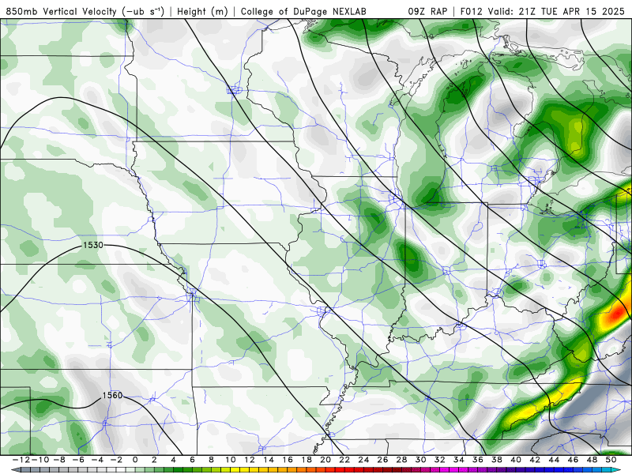Click the 18 value on the color scale
The height and width of the screenshot is (474, 632).
pos(307,460)
